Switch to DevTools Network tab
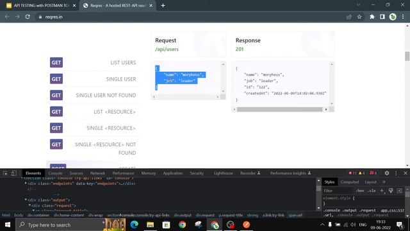The width and height of the screenshot is (410, 231). tap(97, 173)
